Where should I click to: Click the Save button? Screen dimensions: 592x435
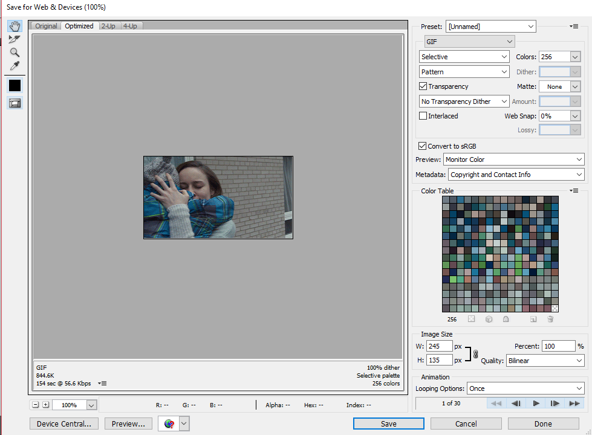tap(388, 424)
